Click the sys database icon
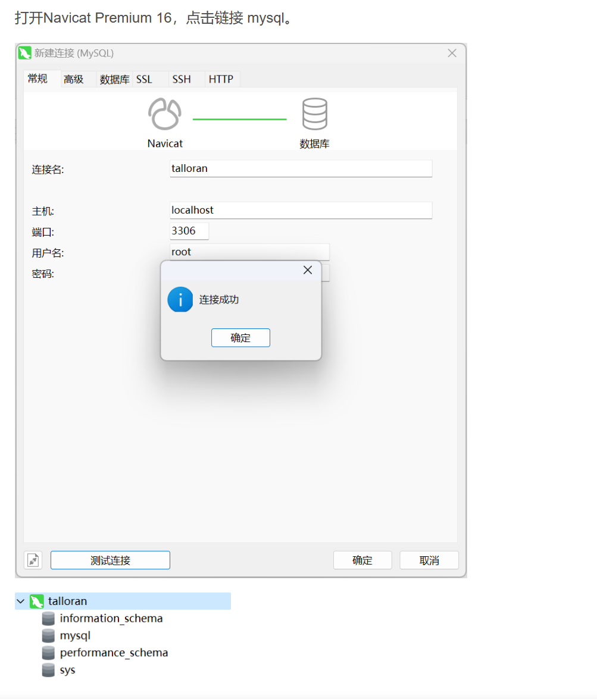The height and width of the screenshot is (699, 597). coord(48,670)
